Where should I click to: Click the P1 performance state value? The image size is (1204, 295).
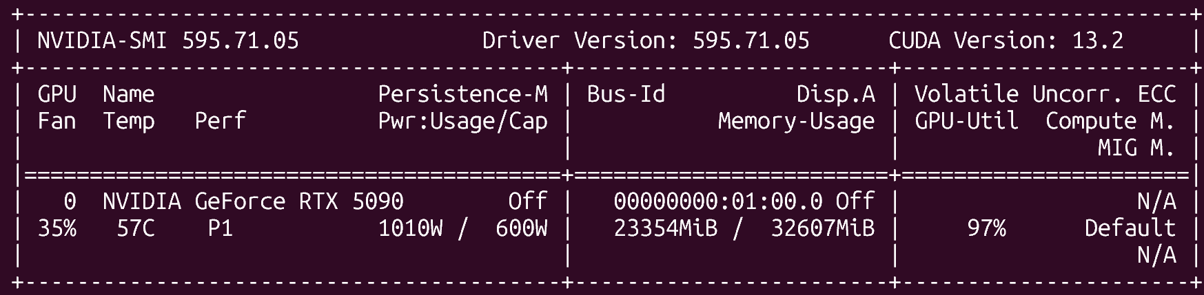[221, 228]
